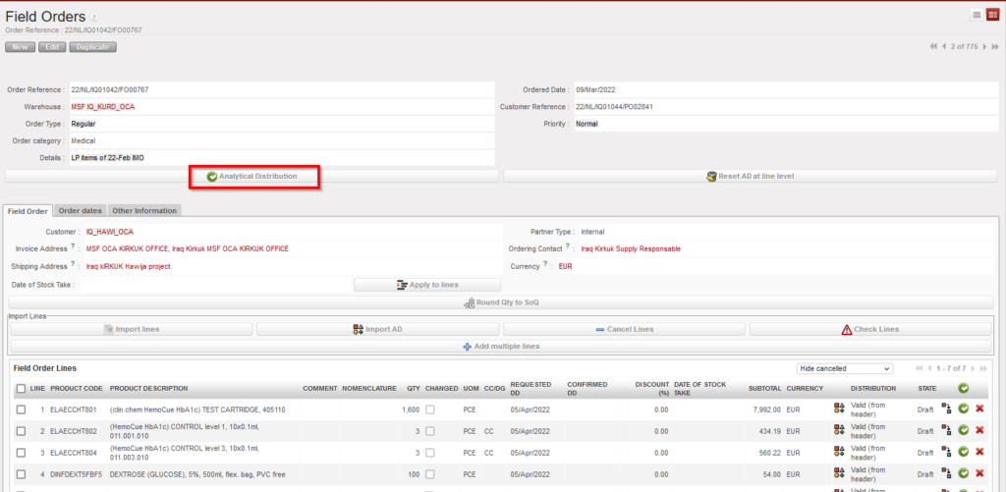Click green validate-all icon in table header
Viewport: 1006px width, 492px height.
point(964,388)
